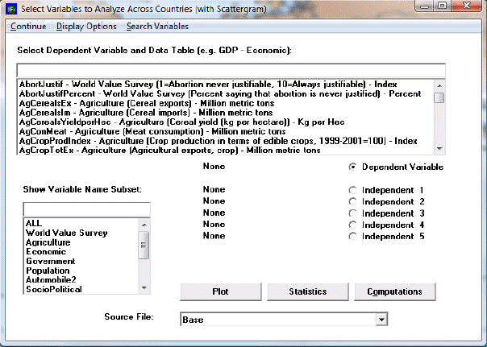Click the Statistics button
This screenshot has height=347, width=487.
tap(307, 291)
